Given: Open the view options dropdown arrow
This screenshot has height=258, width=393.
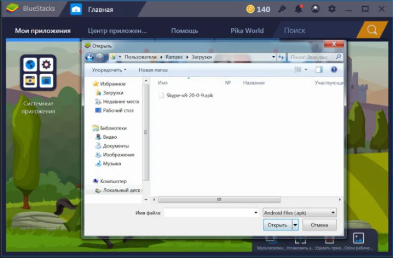Looking at the screenshot, I should [x=306, y=70].
